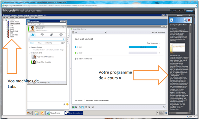Open the Lync Contacts view icon

33,35
